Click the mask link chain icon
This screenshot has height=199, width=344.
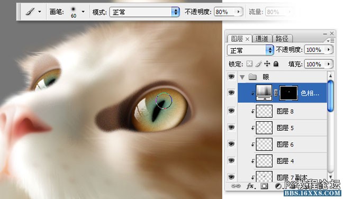click(x=276, y=93)
